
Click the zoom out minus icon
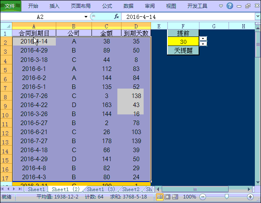[x=202, y=197]
